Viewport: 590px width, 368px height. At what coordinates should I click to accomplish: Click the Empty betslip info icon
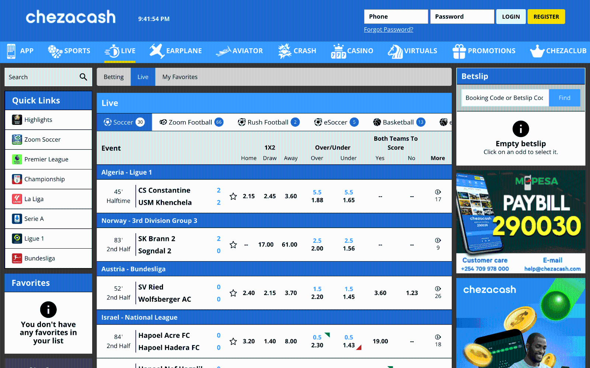[x=521, y=129]
